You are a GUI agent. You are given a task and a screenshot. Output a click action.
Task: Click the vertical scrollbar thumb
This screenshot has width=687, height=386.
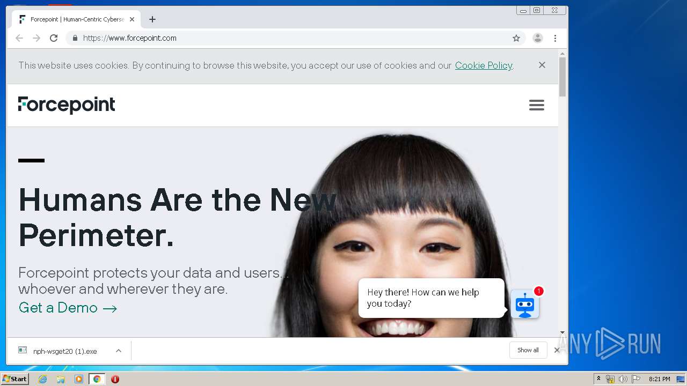point(562,77)
